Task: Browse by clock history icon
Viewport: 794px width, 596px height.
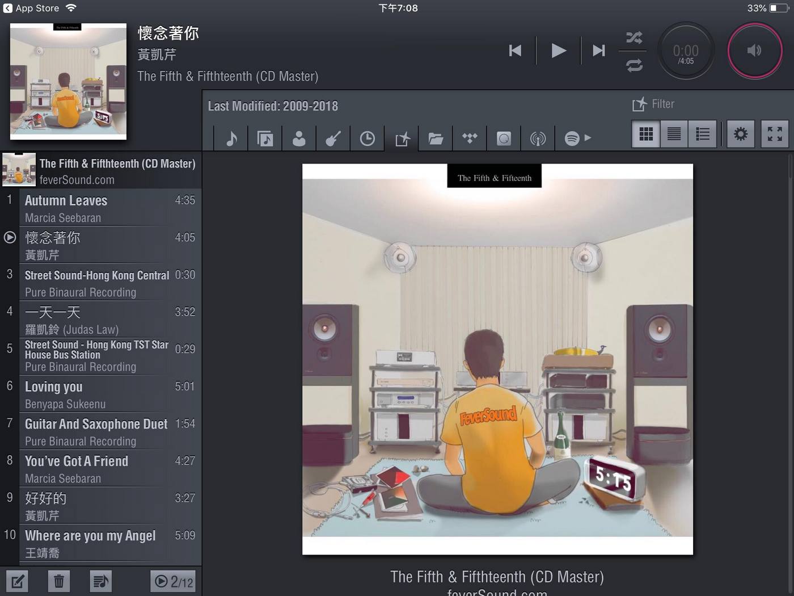Action: point(367,138)
